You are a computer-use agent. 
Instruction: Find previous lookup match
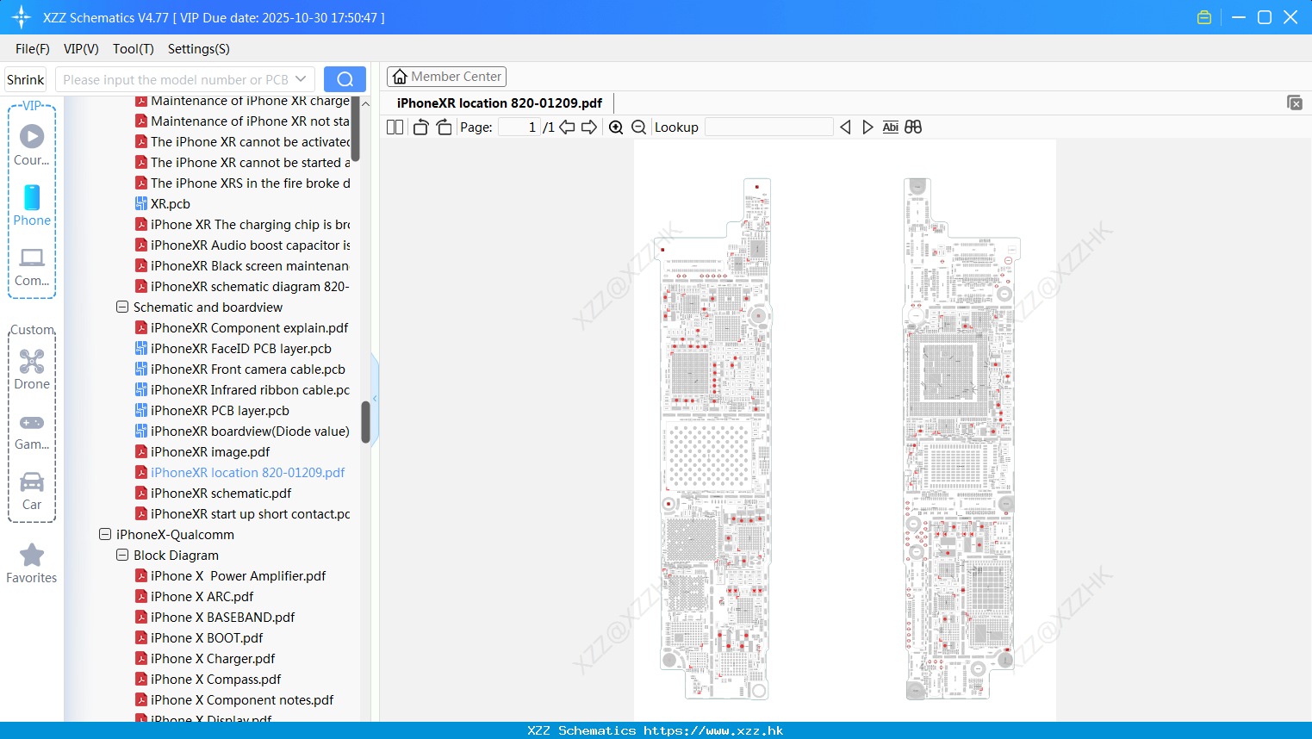tap(845, 127)
